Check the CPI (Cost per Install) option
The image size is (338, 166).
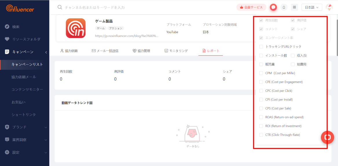tap(261, 100)
